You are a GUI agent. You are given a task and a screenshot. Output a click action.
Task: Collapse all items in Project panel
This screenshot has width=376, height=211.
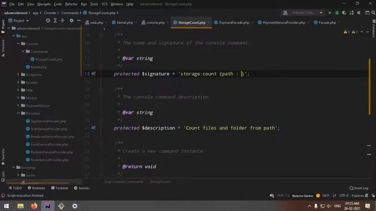[62, 21]
